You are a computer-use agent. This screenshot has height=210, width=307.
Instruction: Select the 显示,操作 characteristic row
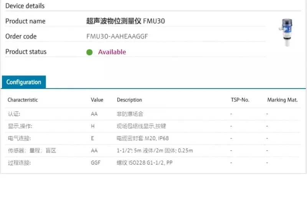coord(153,126)
